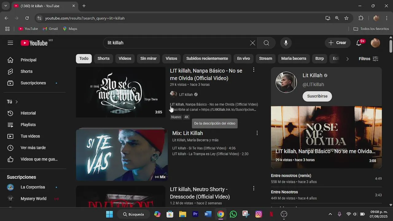Play Entre Nosotros 3:43 track

(x=326, y=195)
